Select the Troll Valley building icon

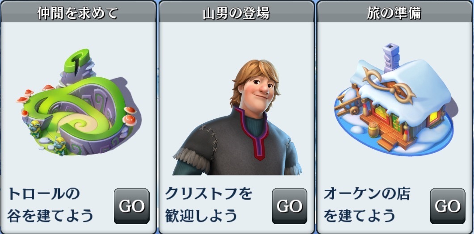tap(79, 103)
